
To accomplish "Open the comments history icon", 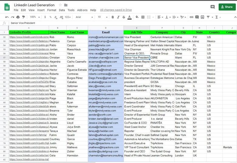I will [212, 7].
